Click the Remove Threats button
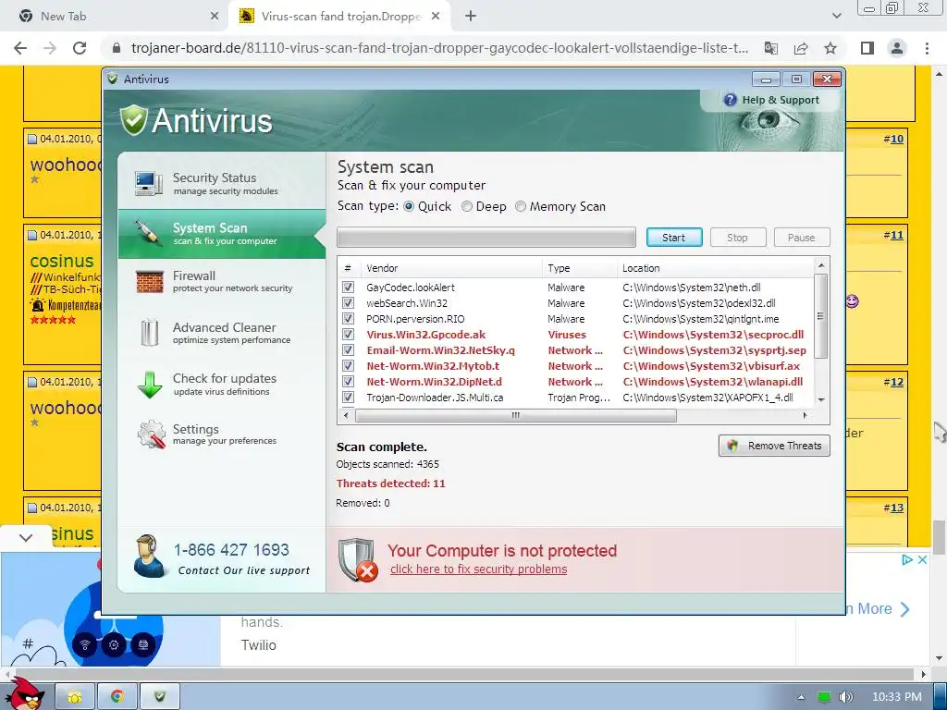Viewport: 947px width, 710px height. (x=774, y=446)
